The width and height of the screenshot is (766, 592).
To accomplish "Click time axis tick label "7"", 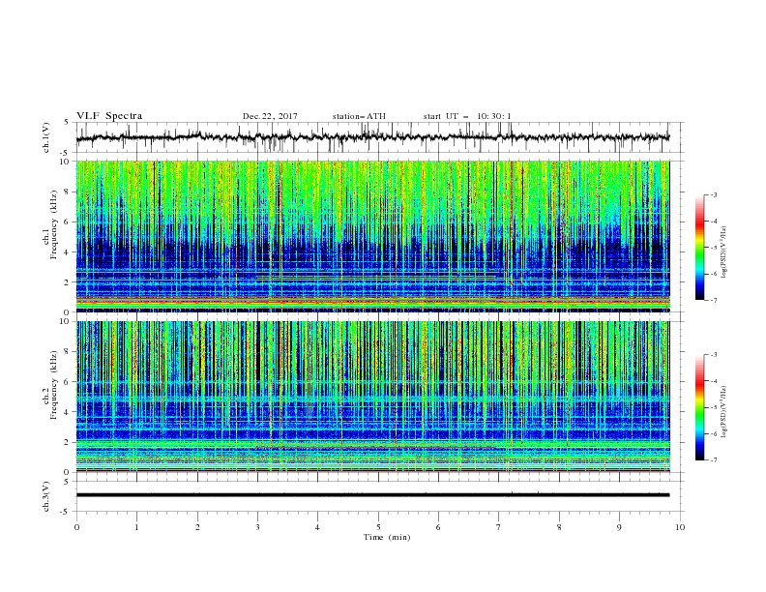I will tap(499, 527).
